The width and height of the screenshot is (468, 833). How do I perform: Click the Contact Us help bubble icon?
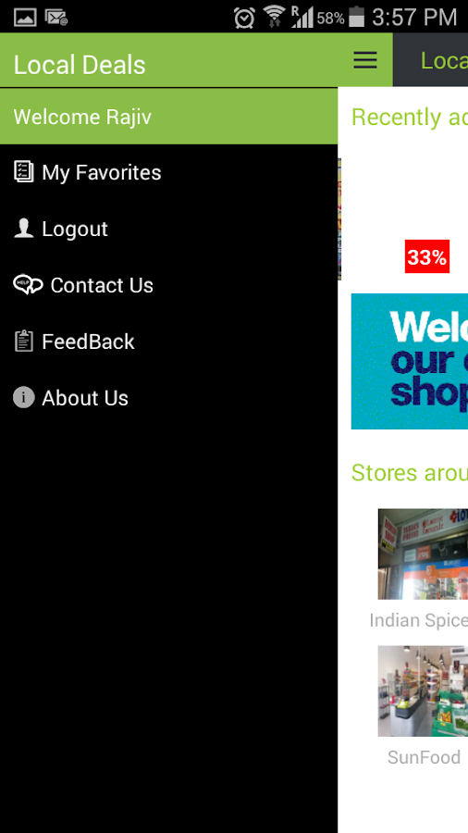click(x=28, y=285)
